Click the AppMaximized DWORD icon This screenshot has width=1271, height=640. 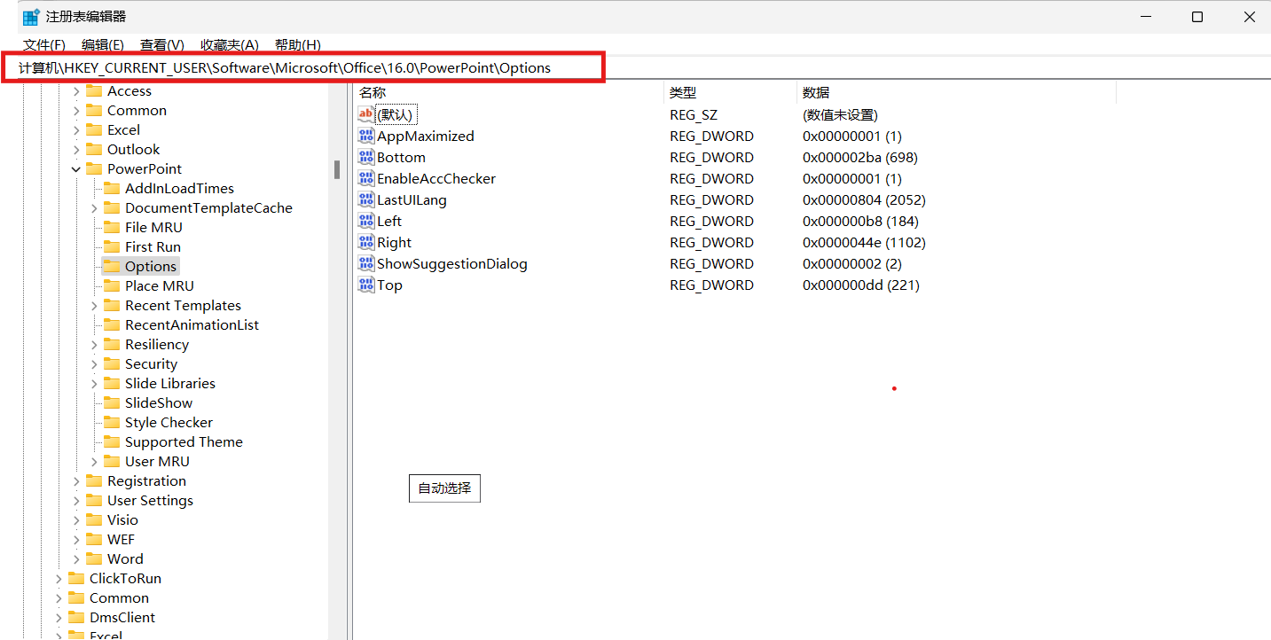366,136
